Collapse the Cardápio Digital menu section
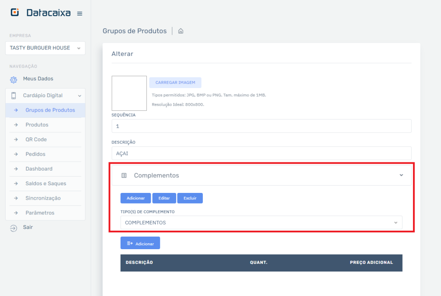The width and height of the screenshot is (441, 296). click(x=79, y=96)
